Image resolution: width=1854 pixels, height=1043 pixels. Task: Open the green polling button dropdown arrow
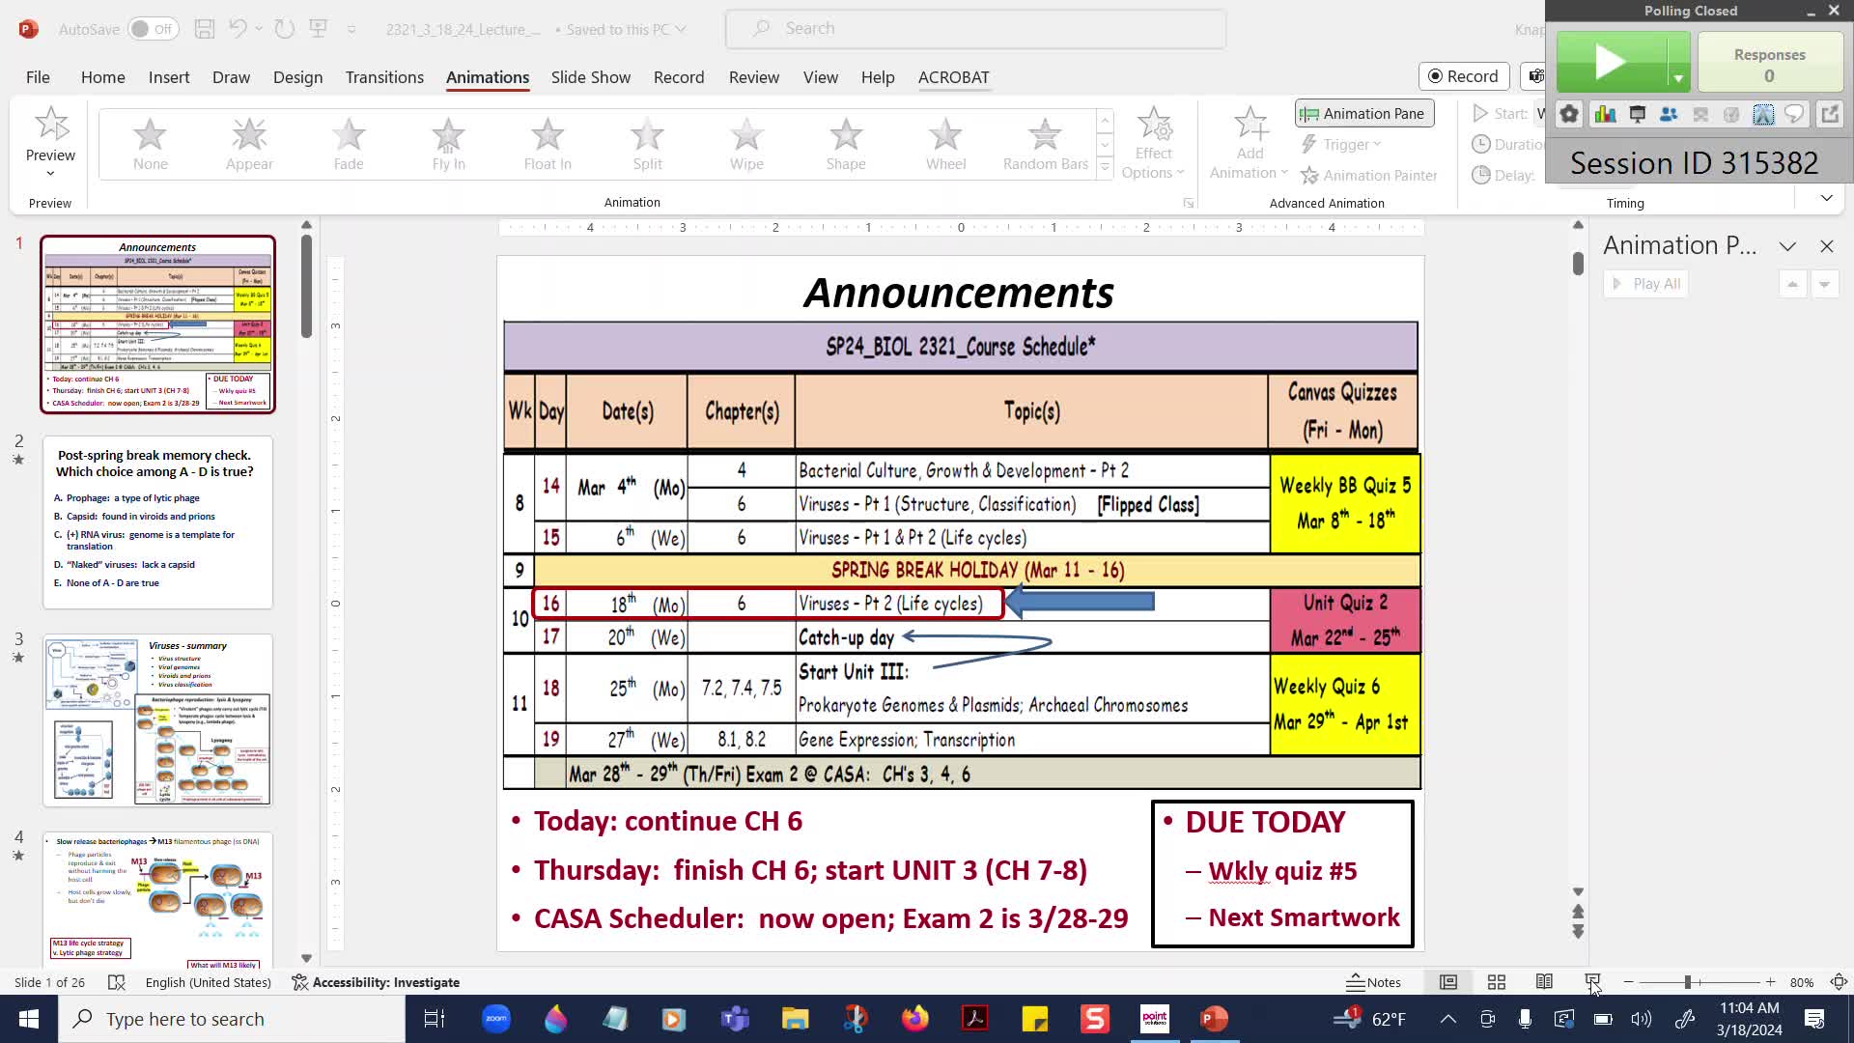(1678, 78)
